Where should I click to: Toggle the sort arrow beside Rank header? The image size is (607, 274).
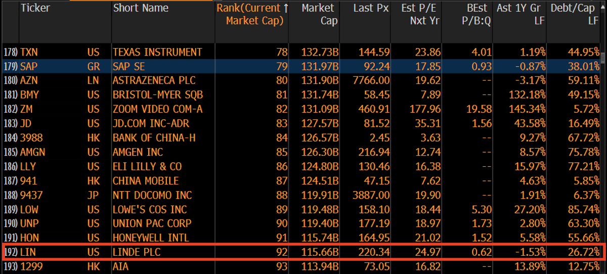click(286, 8)
